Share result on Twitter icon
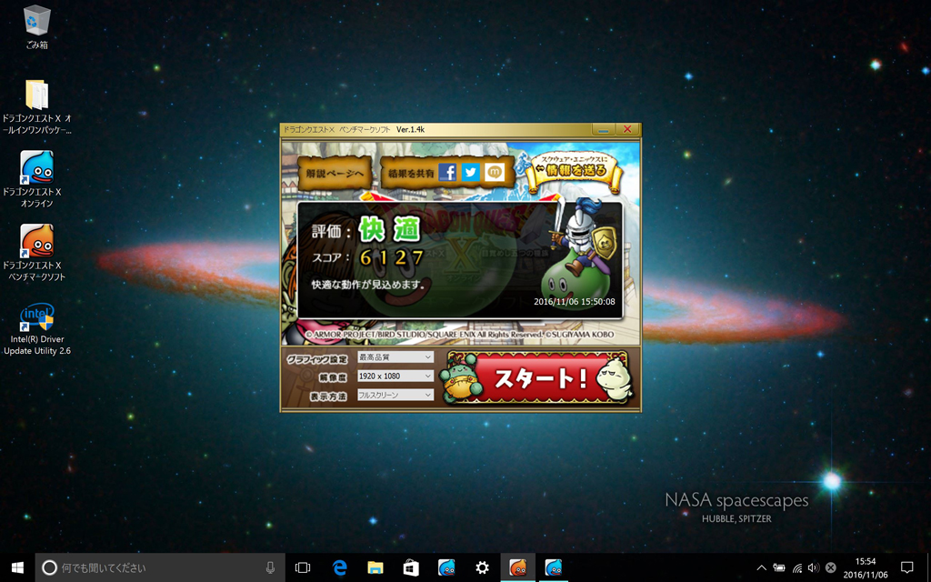931x582 pixels. tap(471, 172)
